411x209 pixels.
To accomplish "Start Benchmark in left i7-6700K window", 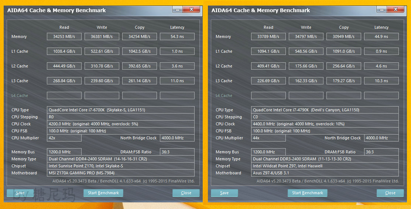I will tap(103, 193).
